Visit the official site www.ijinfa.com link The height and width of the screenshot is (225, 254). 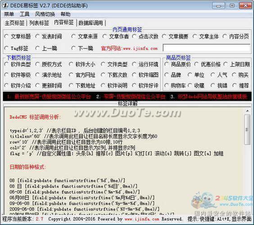click(x=141, y=49)
